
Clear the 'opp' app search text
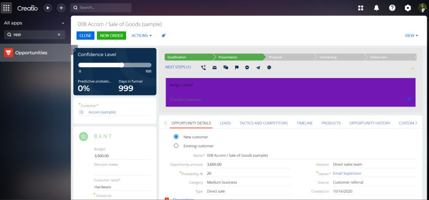coord(59,35)
